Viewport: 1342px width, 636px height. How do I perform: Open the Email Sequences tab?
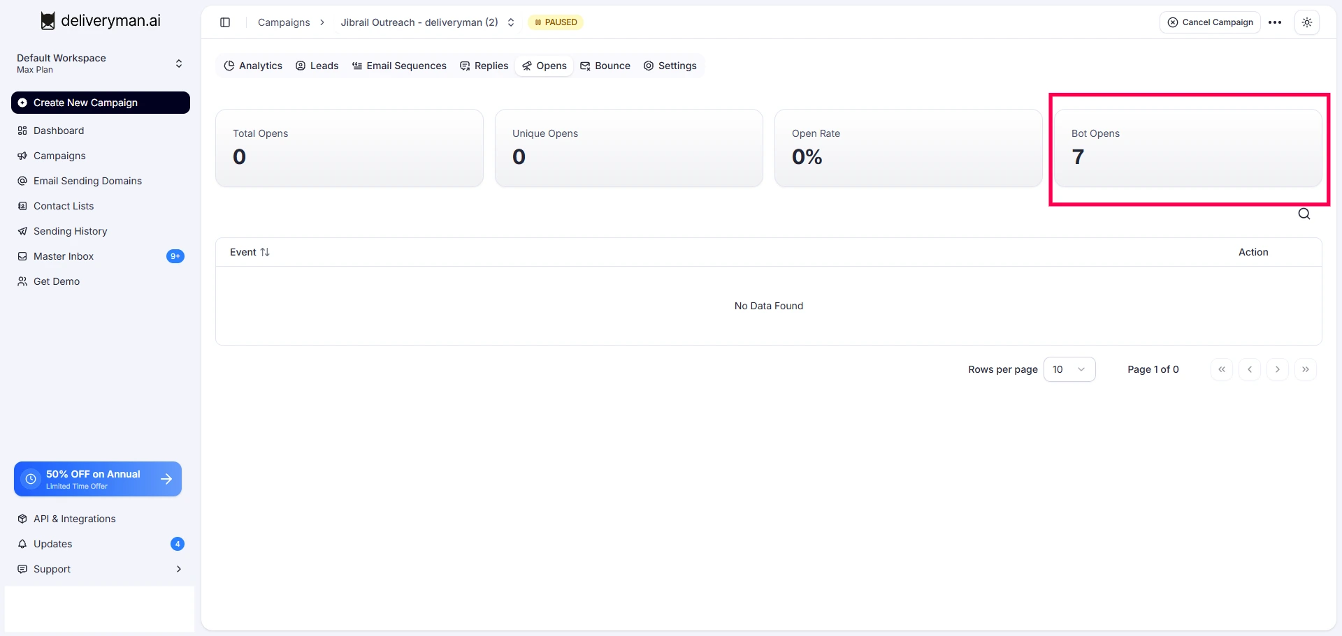pyautogui.click(x=399, y=66)
